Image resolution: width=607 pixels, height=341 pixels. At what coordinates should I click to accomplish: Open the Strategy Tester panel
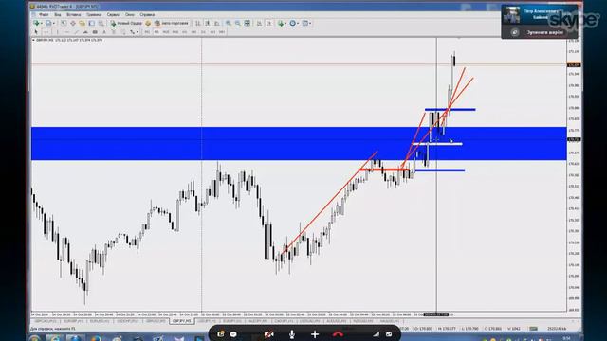pos(101,23)
